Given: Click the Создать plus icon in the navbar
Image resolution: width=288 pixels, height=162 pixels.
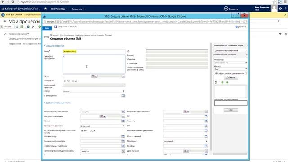Looking at the screenshot, I should pos(226,9).
